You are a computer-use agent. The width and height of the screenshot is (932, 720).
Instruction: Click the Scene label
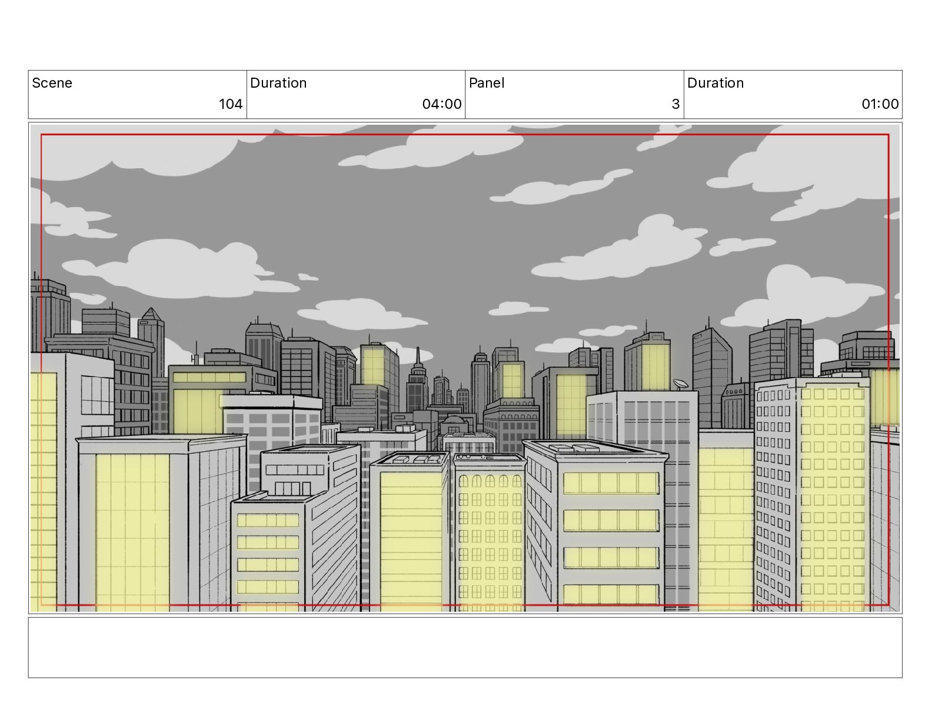tap(52, 83)
